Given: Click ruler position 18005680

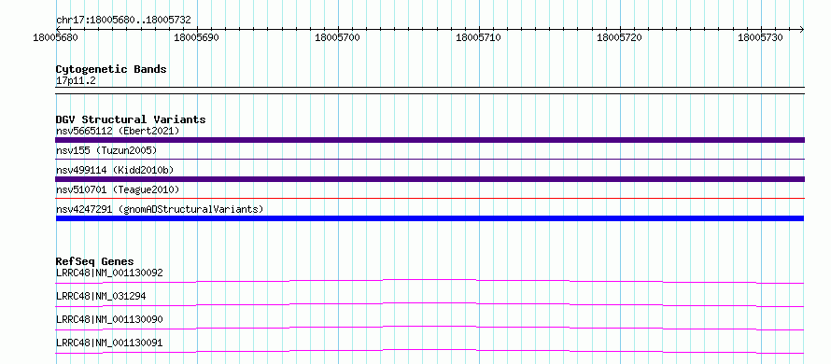Looking at the screenshot, I should pos(56,38).
